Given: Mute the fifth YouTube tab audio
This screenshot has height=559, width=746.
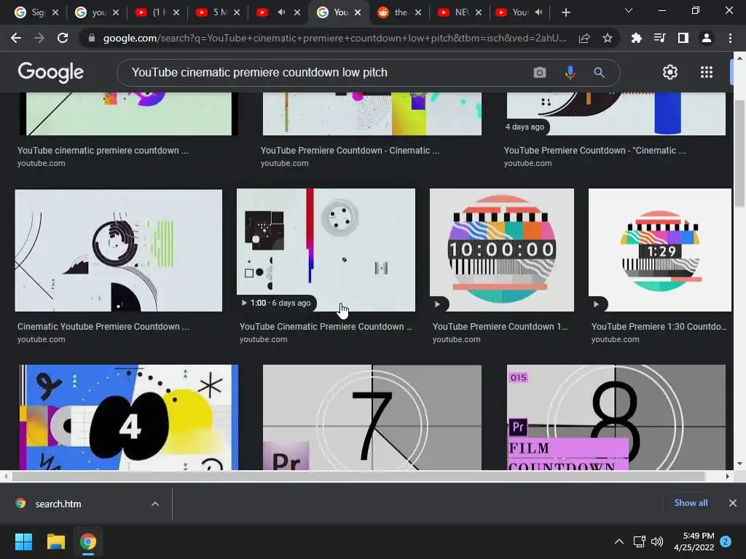Looking at the screenshot, I should [x=281, y=12].
